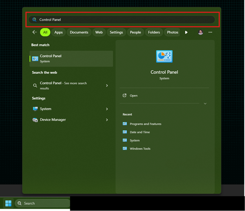The image size is (245, 211).
Task: Go back with the left arrow icon
Action: pos(35,32)
